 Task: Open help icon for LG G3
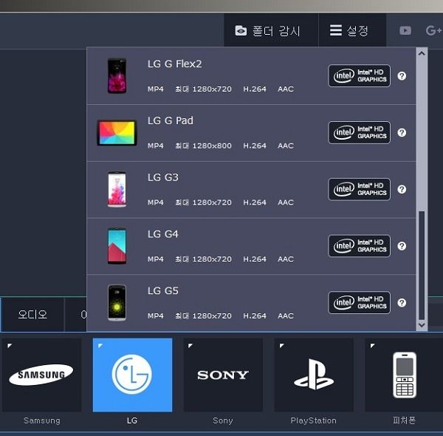402,189
